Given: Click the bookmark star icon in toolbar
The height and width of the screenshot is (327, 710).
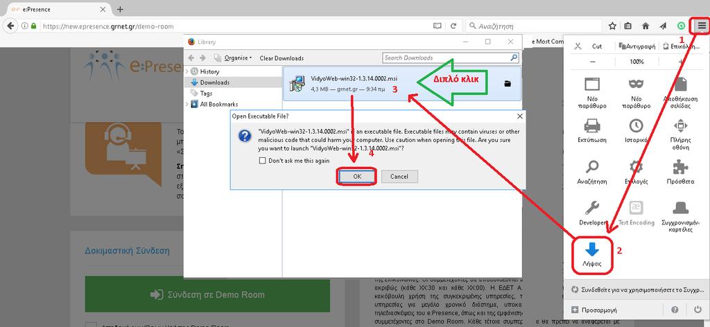Looking at the screenshot, I should coord(612,26).
